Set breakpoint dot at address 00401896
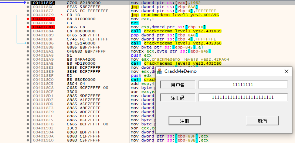The image size is (295, 143). click(28, 43)
